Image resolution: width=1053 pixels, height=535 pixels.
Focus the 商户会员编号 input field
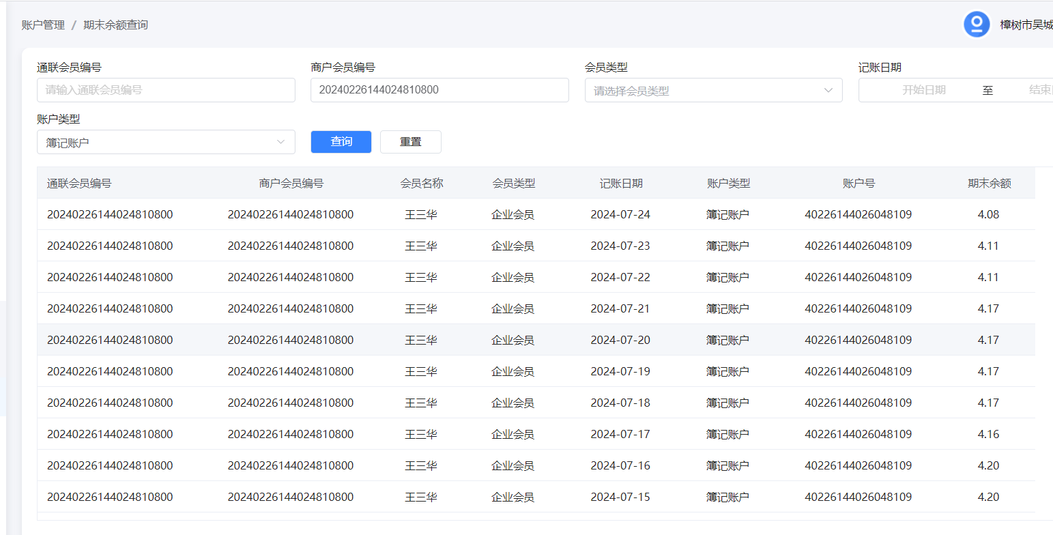[x=439, y=90]
